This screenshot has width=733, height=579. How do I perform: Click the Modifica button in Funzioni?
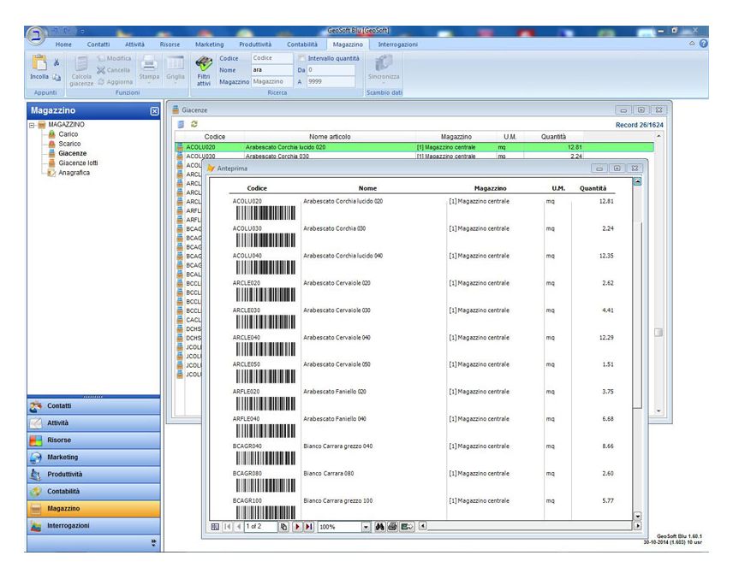click(x=115, y=58)
